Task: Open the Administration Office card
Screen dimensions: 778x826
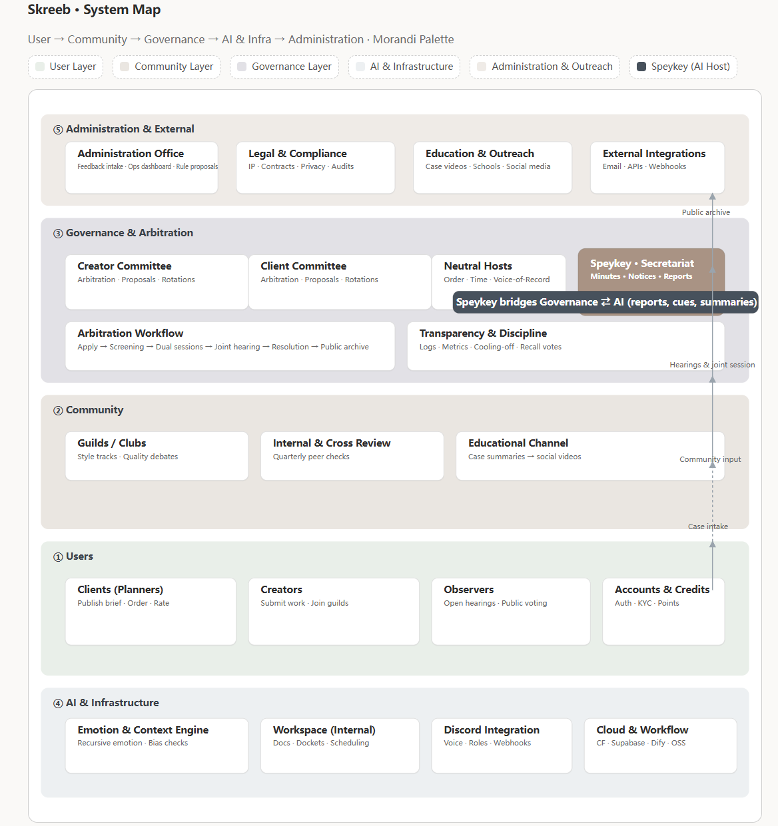Action: 142,168
